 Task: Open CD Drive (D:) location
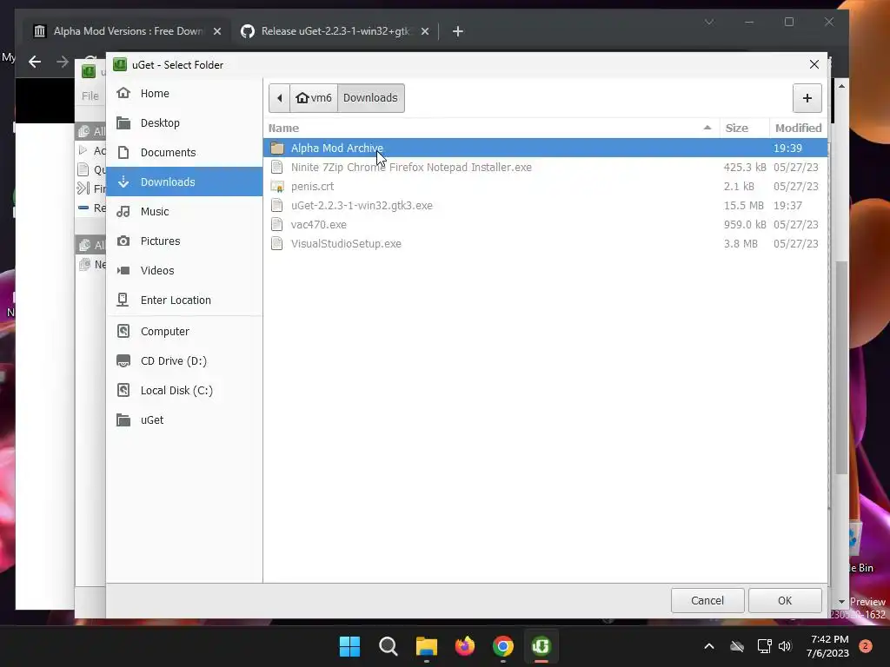point(184,360)
